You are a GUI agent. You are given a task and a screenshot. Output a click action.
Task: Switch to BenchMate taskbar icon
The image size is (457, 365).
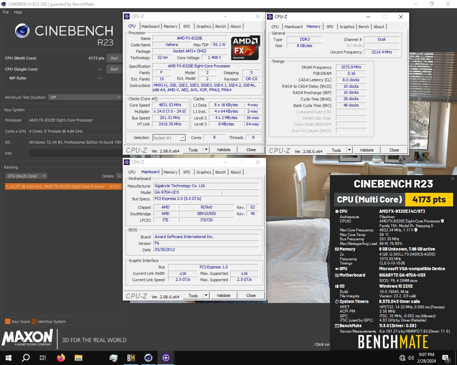click(131, 358)
